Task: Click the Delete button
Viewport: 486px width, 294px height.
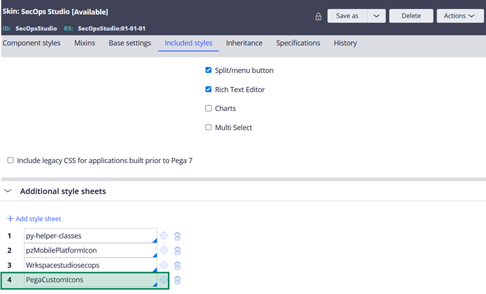Action: [410, 16]
